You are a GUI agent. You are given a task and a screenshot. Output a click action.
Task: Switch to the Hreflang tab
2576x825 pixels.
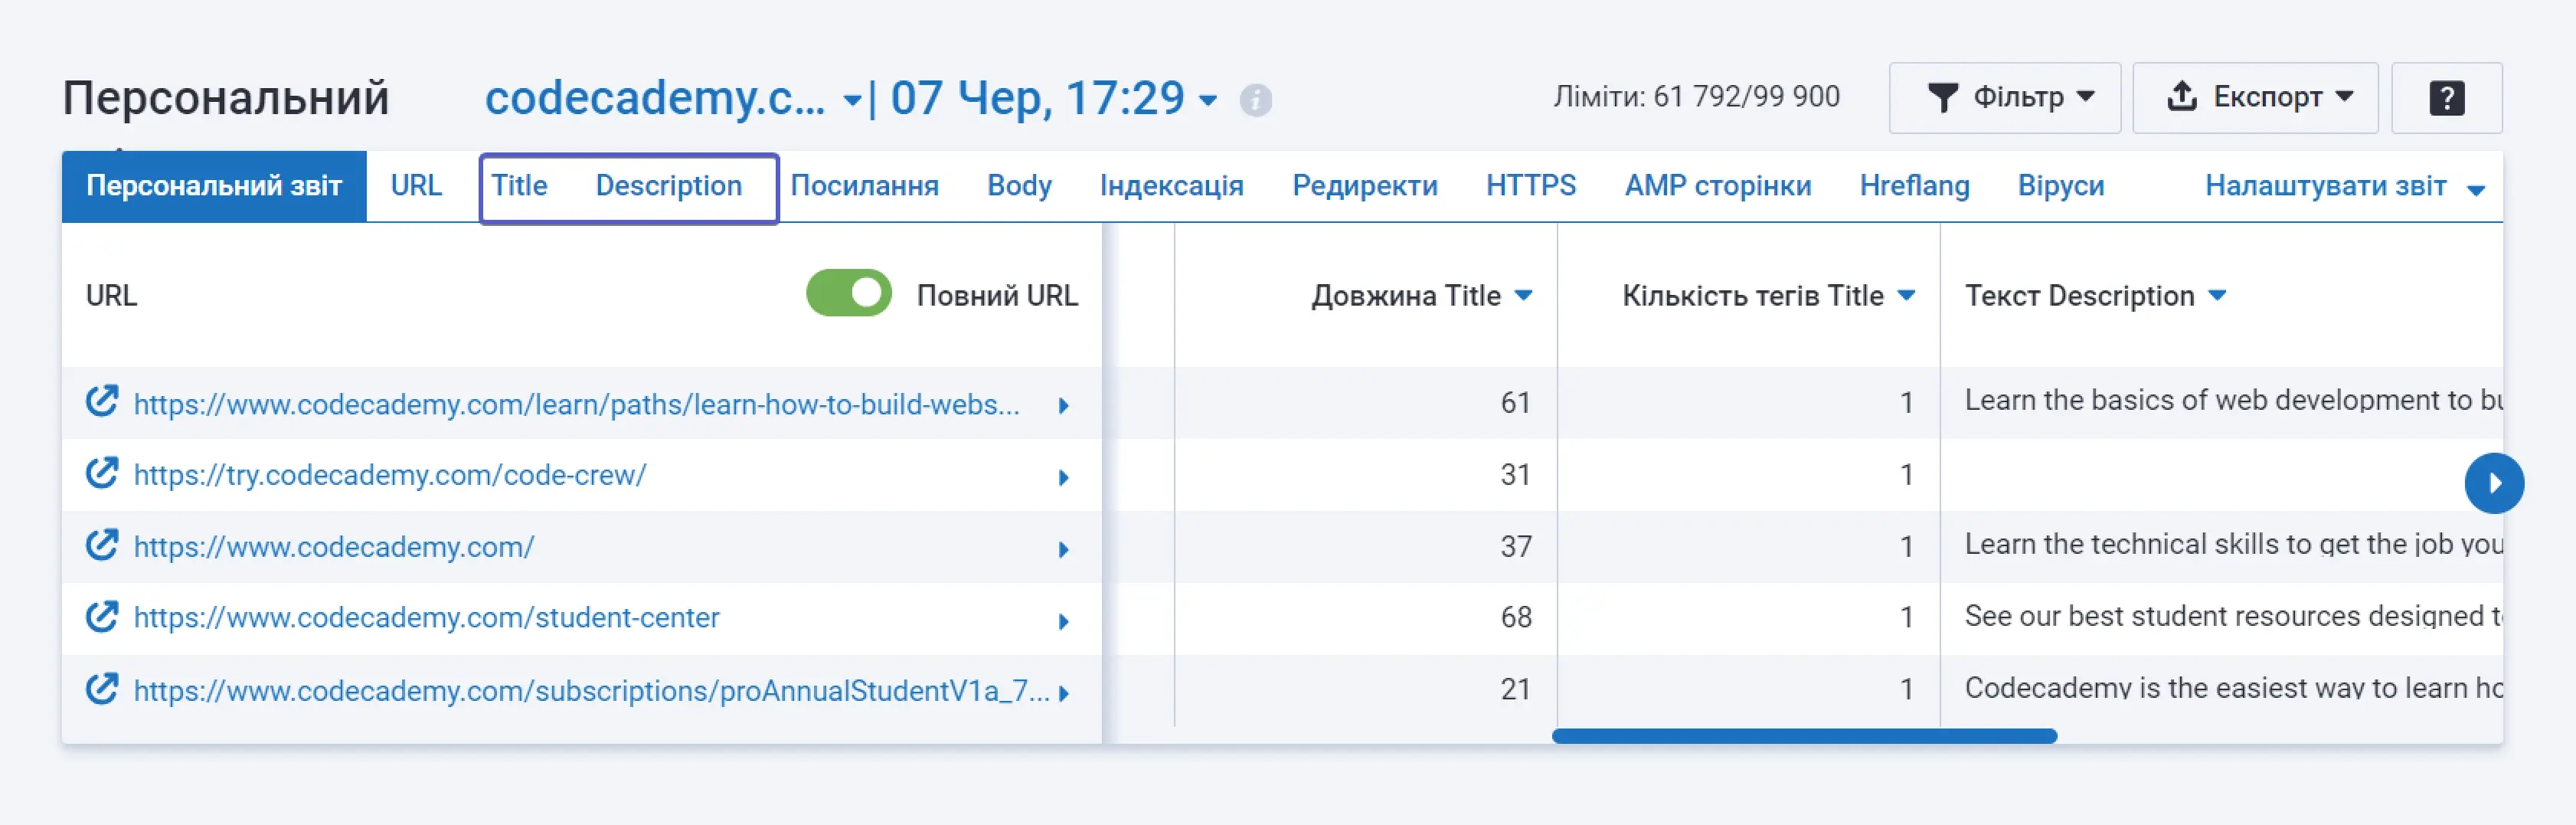coord(1914,186)
